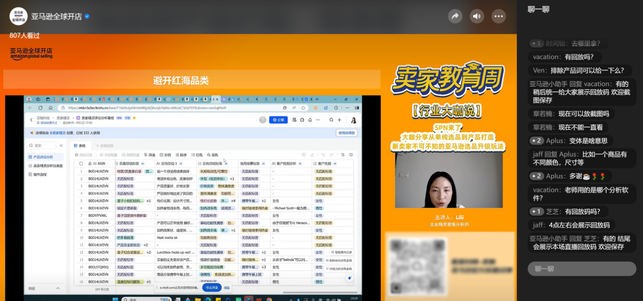Expand the +3 tags in row 14

point(263,267)
